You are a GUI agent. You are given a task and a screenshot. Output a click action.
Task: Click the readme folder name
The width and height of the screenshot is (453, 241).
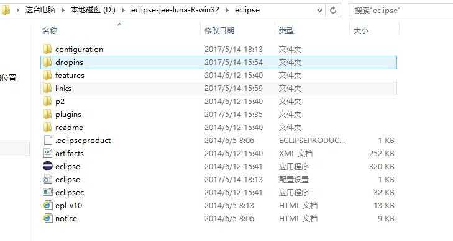[x=69, y=127]
